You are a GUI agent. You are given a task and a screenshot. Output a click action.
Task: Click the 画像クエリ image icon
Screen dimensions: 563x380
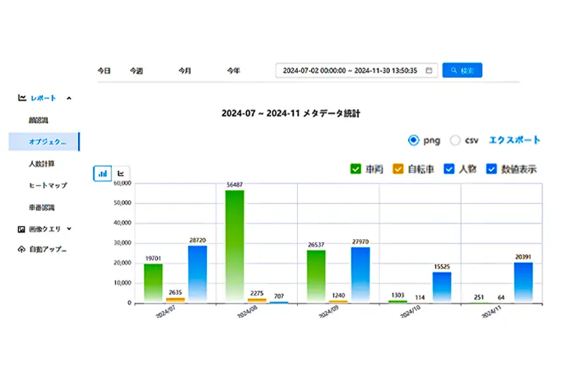(23, 229)
